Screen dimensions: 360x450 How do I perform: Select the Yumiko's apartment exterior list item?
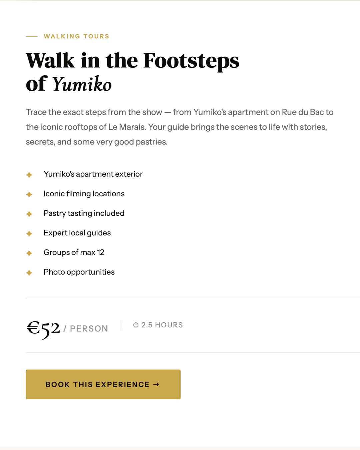click(x=93, y=174)
